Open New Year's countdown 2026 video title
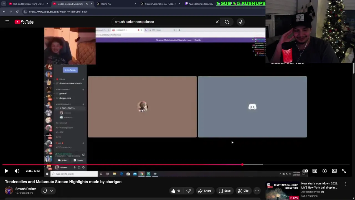Screen dimensions: 355x200 (x=319, y=185)
